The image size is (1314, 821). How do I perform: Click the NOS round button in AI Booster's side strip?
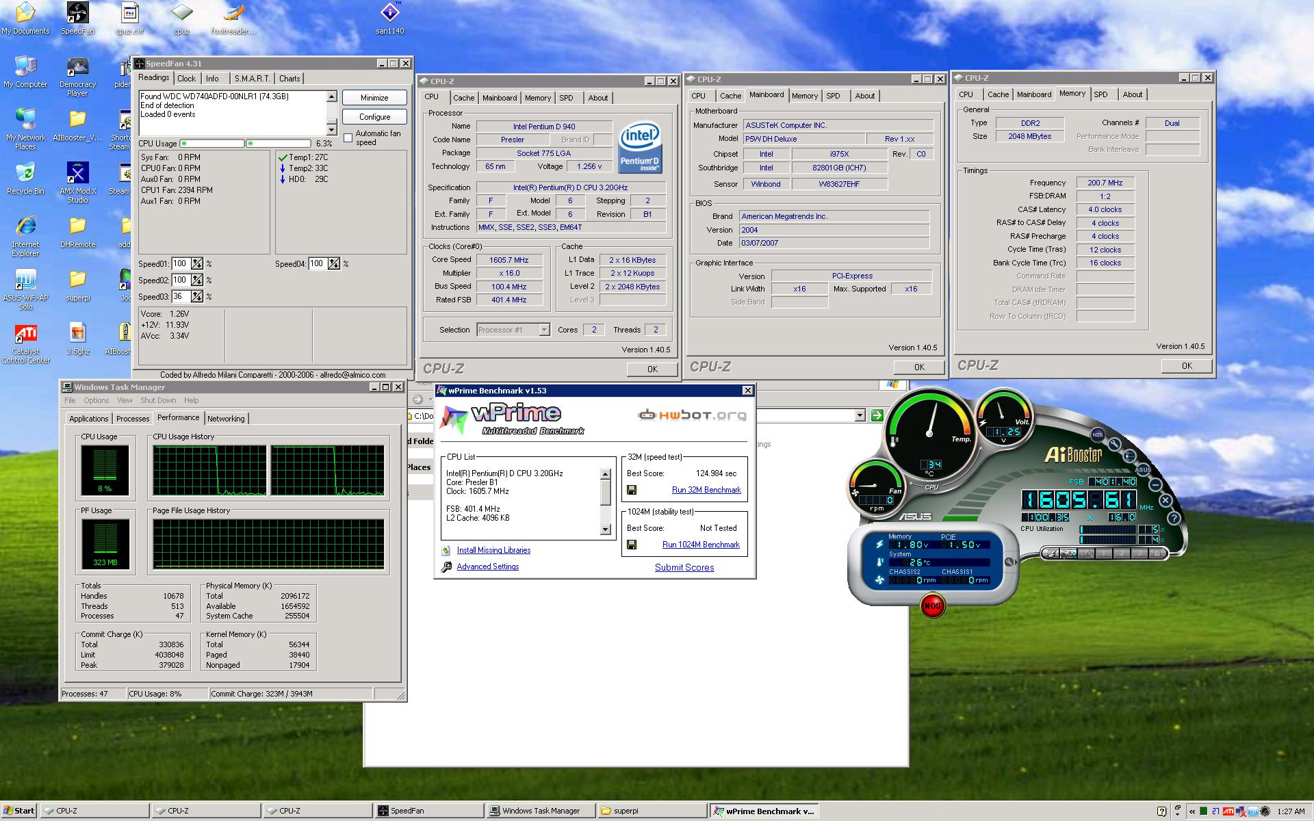[x=1098, y=434]
